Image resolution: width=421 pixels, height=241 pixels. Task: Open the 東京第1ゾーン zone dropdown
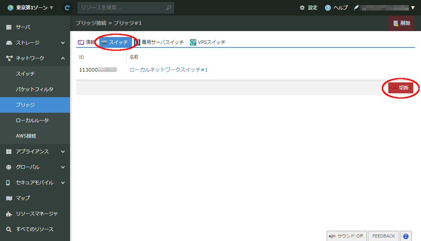[x=30, y=8]
